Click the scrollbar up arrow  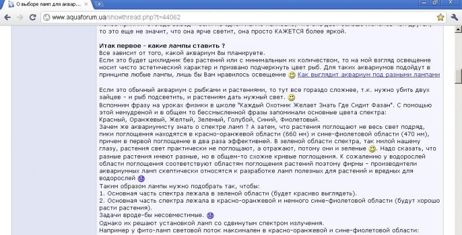point(458,29)
